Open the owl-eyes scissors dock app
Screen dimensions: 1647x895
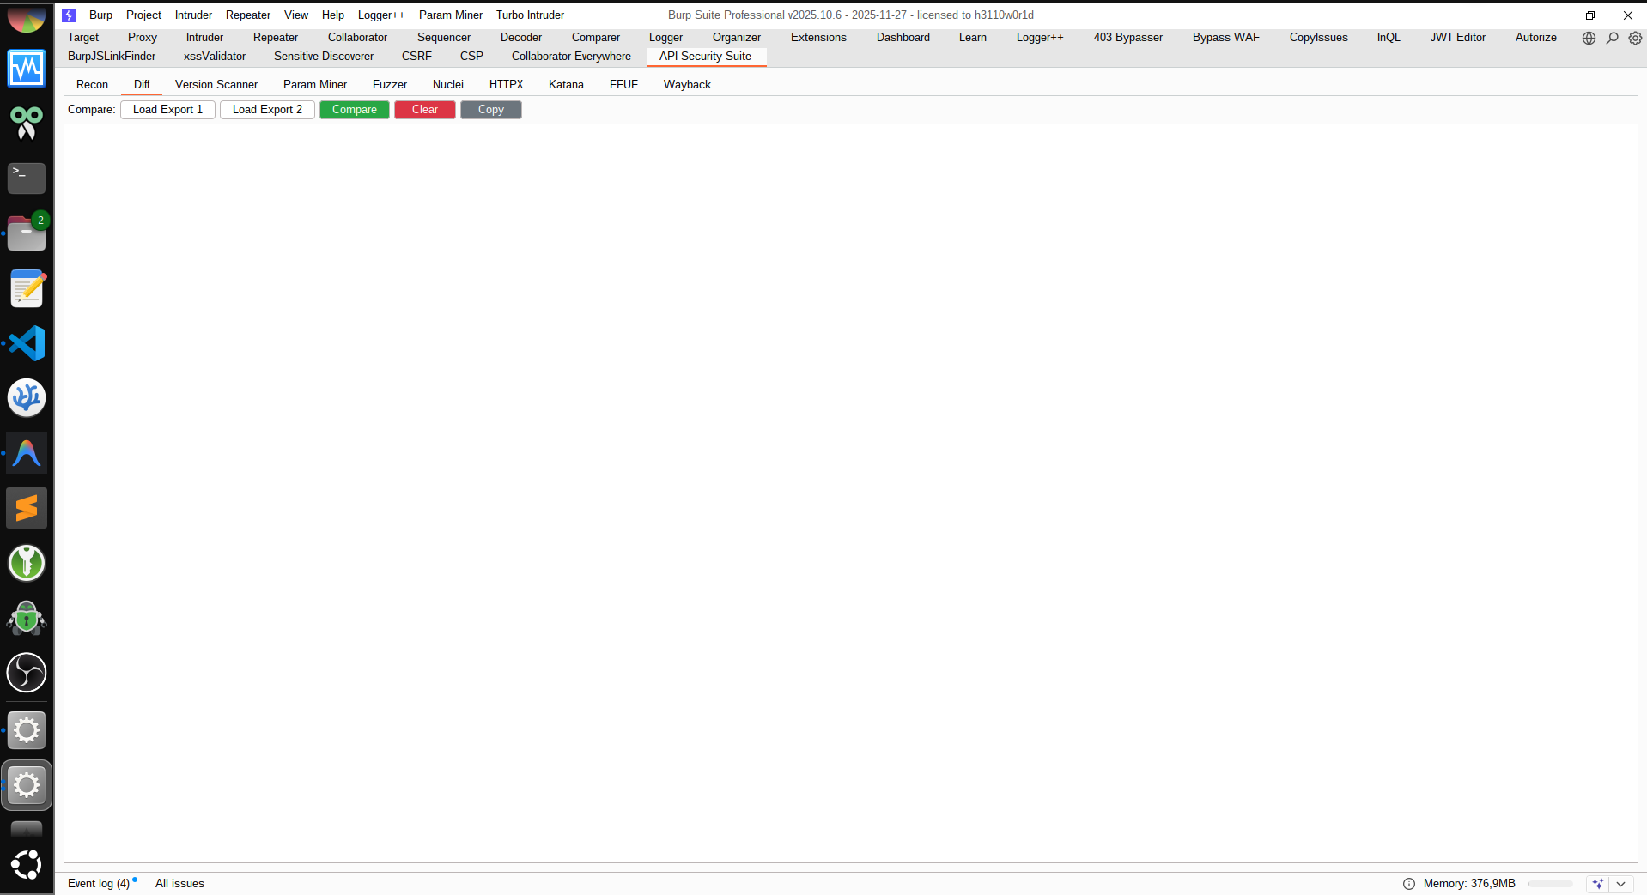[x=27, y=124]
